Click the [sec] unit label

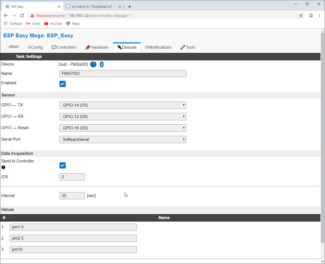[x=91, y=196]
